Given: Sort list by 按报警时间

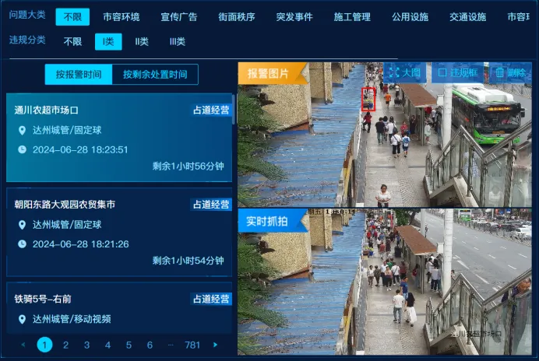Looking at the screenshot, I should (x=79, y=75).
